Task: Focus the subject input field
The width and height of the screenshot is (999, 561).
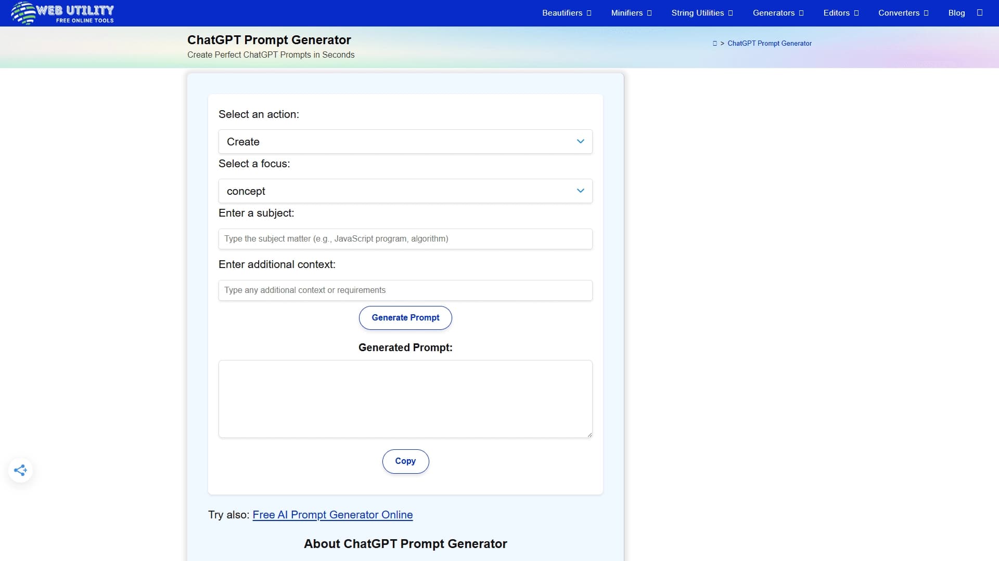Action: click(405, 239)
